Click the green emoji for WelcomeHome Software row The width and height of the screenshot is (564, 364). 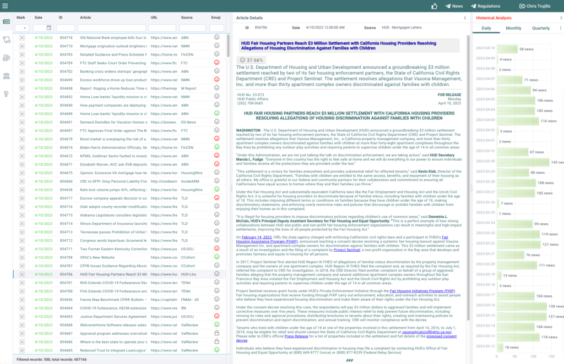pos(216,324)
